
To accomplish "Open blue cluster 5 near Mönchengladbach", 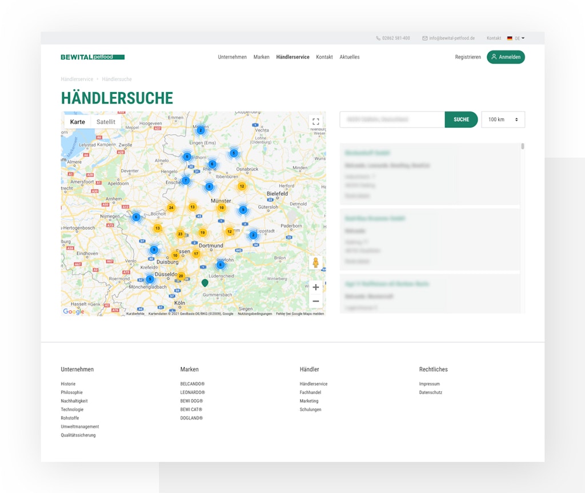I will coord(150,279).
